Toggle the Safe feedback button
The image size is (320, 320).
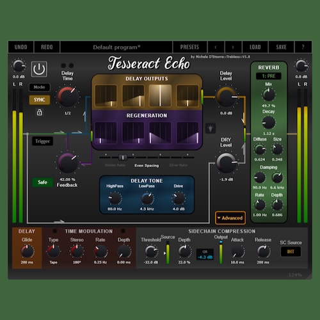coord(42,182)
